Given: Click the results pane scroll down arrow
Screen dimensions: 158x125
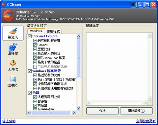Looking at the screenshot, I should point(150,98).
